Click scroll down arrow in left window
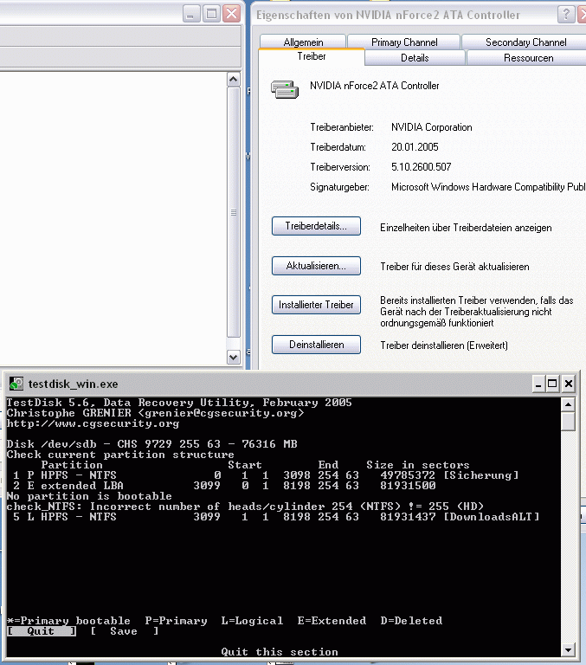Screen dimensions: 586x665 [233, 357]
